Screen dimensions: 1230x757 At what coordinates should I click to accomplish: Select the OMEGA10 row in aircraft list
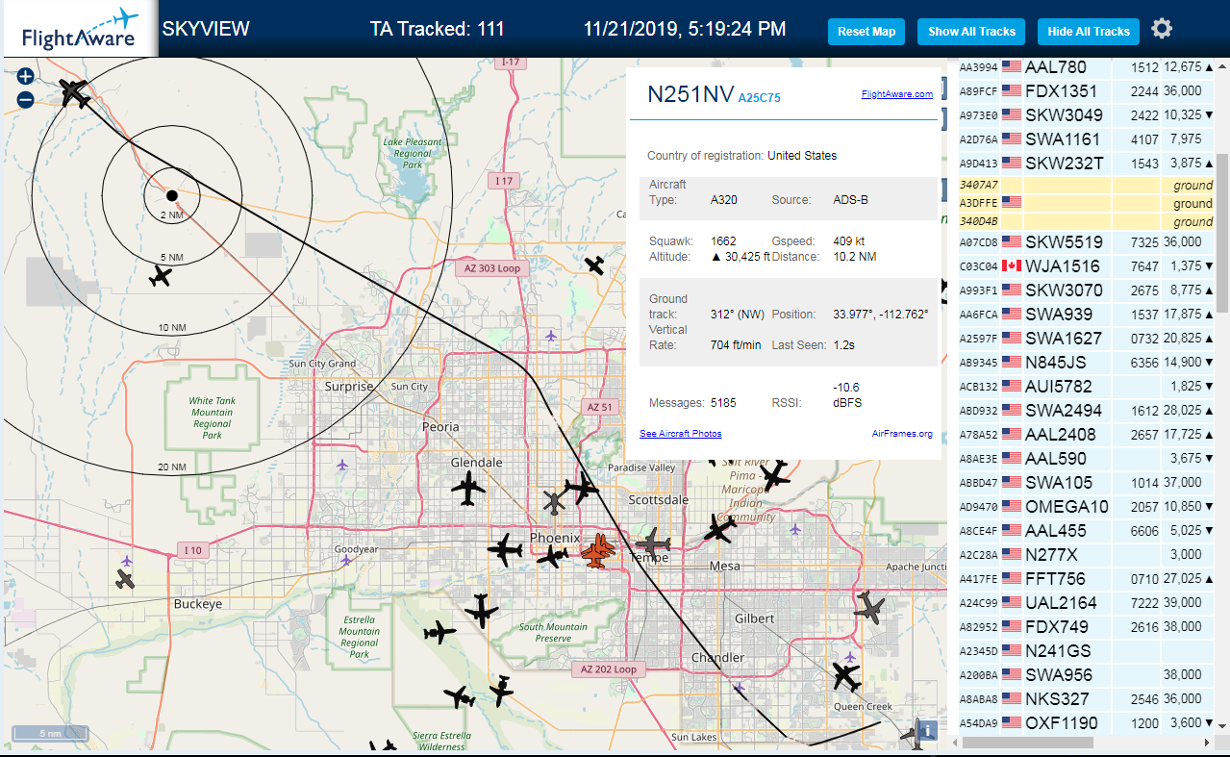tap(1086, 507)
